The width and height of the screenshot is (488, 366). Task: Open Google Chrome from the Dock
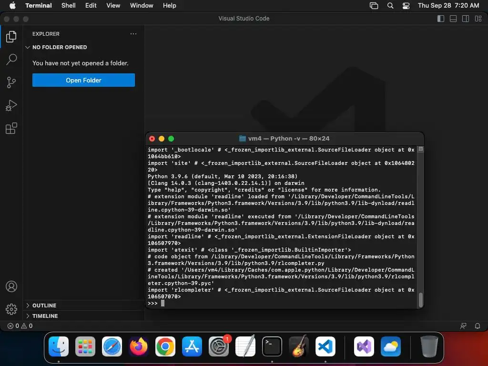click(x=165, y=346)
